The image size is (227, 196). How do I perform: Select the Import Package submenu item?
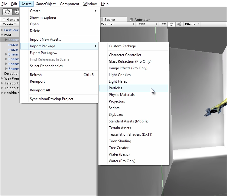60,46
